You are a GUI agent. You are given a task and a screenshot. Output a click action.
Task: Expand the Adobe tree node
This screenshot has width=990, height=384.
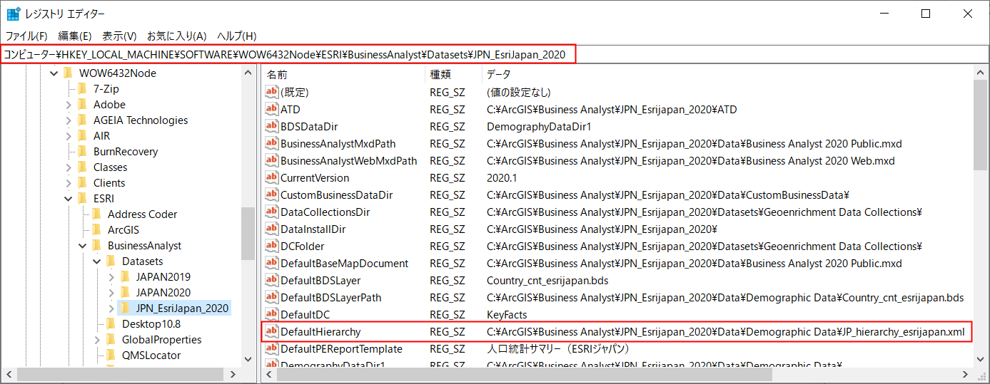[x=69, y=105]
